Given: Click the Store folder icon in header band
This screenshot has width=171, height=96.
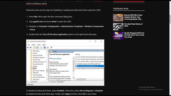Looking at the screenshot, I should [51, 51].
